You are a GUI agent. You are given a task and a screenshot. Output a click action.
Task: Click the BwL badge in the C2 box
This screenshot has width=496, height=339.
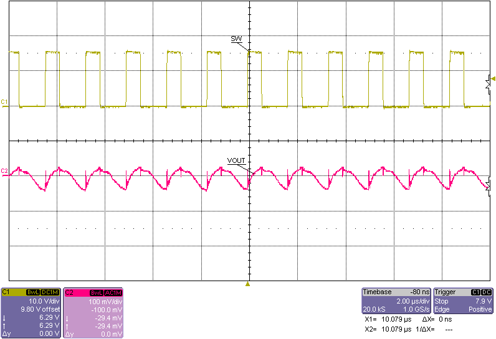(x=96, y=293)
